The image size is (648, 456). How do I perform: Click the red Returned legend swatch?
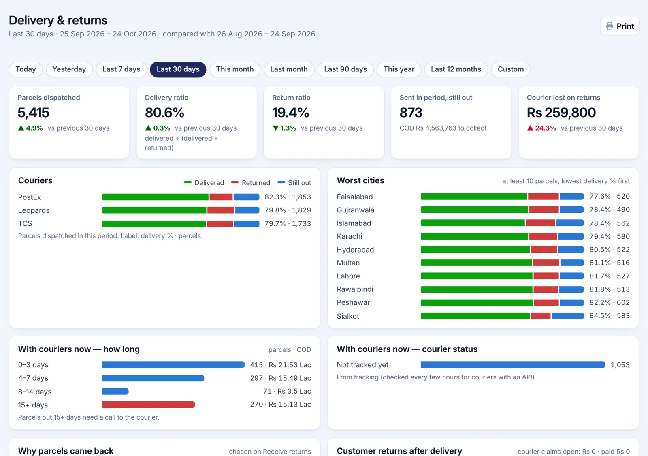(x=234, y=182)
